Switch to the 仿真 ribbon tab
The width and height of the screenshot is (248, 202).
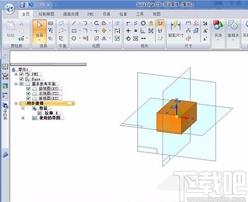(x=107, y=14)
